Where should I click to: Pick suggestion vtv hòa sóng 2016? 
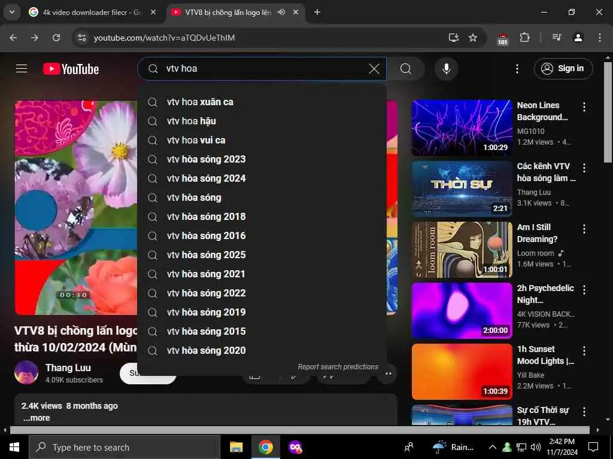click(x=262, y=235)
